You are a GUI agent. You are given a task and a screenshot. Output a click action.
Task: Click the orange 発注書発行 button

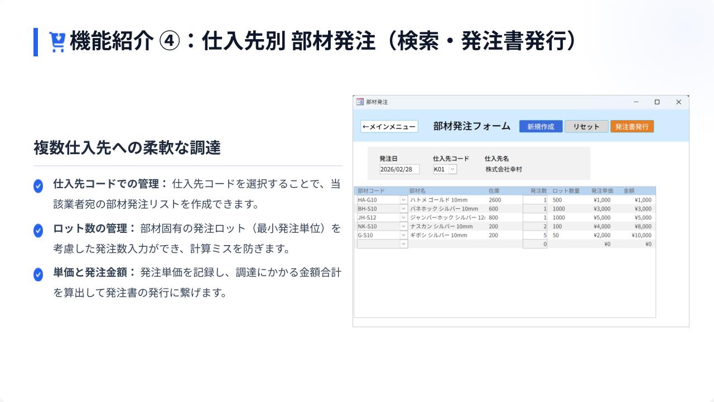tap(631, 127)
